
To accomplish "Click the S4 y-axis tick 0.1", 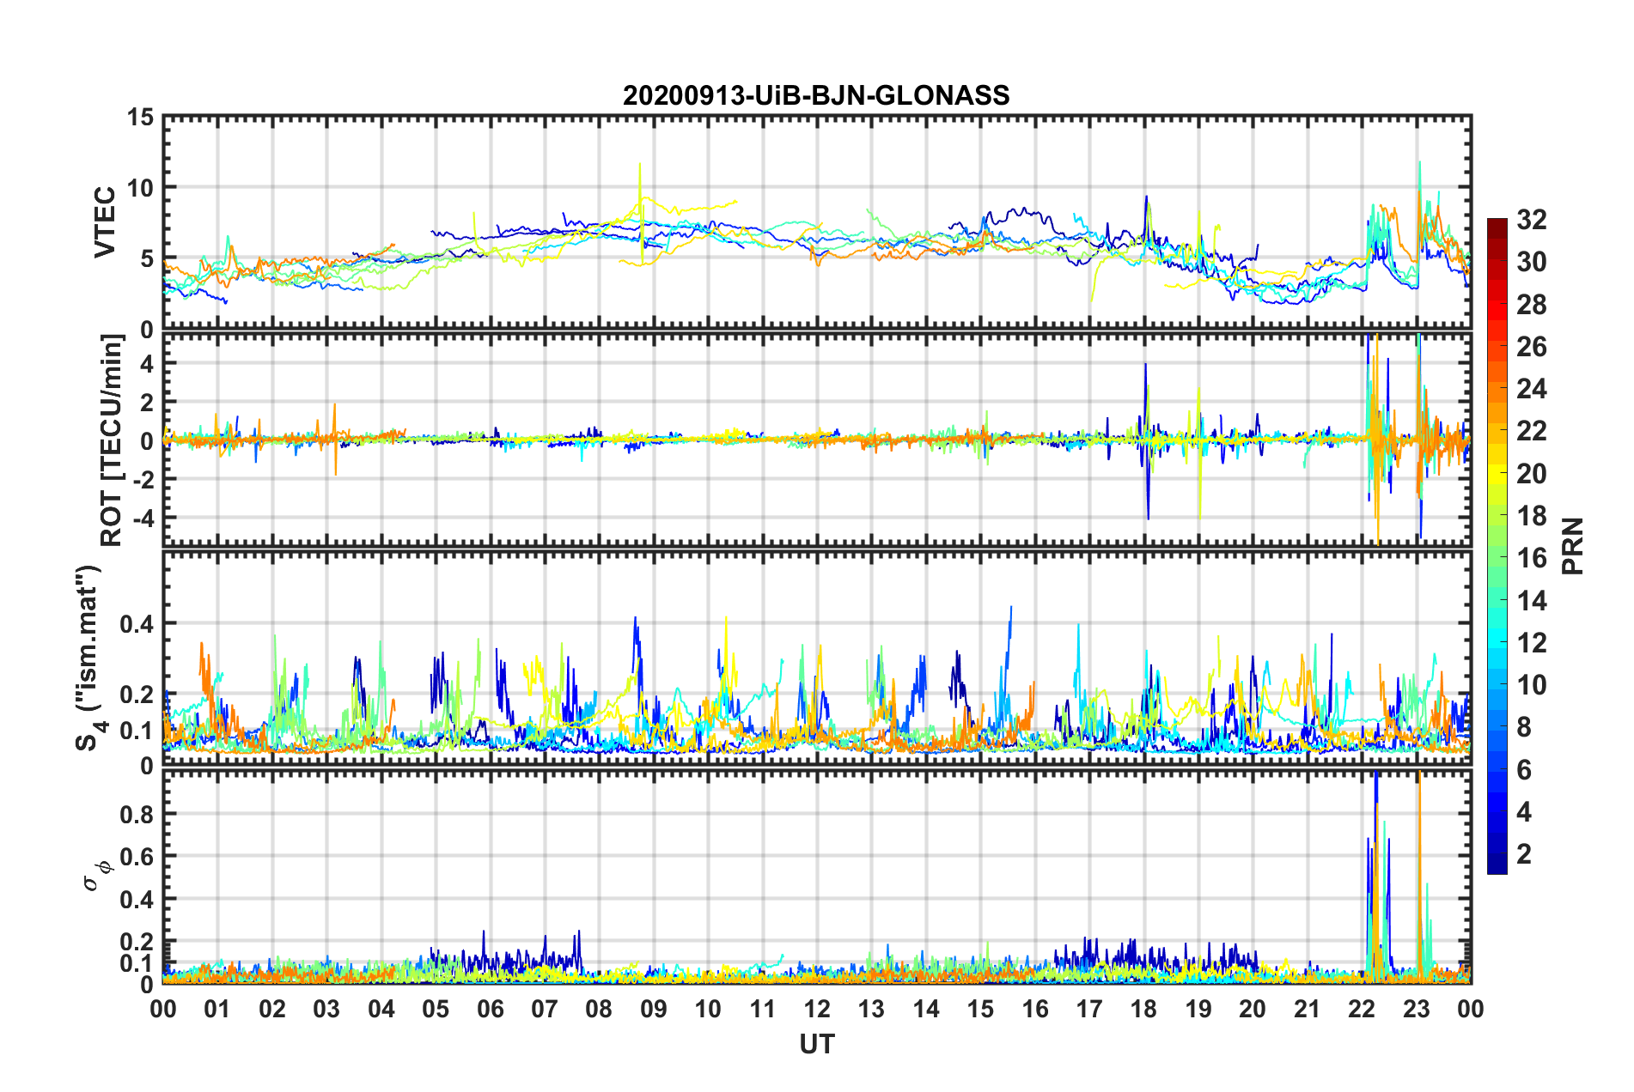I will (137, 731).
